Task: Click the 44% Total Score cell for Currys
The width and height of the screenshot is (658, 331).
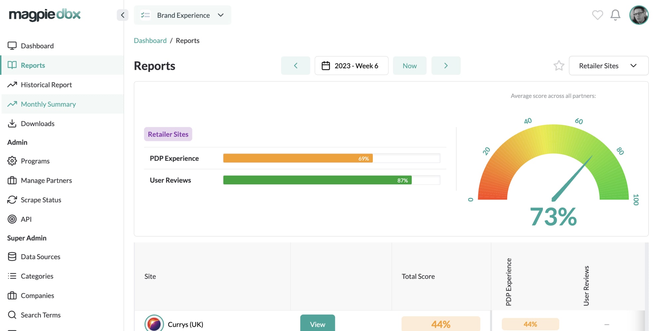Action: (441, 324)
